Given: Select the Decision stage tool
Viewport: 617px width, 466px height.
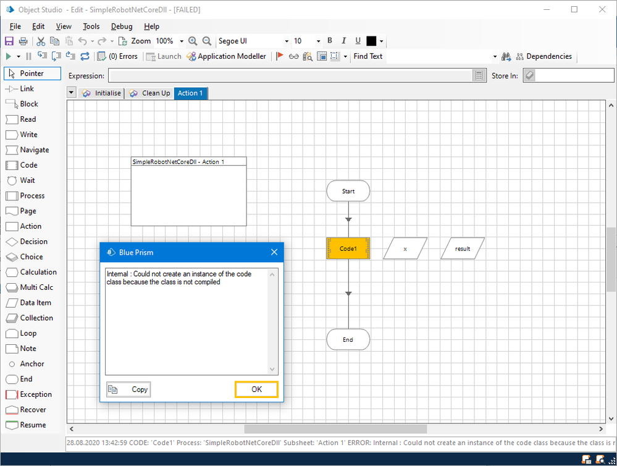Looking at the screenshot, I should coord(33,242).
